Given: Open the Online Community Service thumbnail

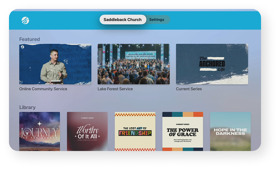Looking at the screenshot, I should 55,64.
